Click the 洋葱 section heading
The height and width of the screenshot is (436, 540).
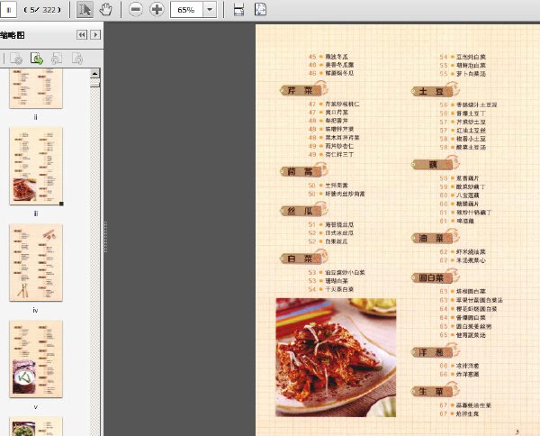(431, 352)
